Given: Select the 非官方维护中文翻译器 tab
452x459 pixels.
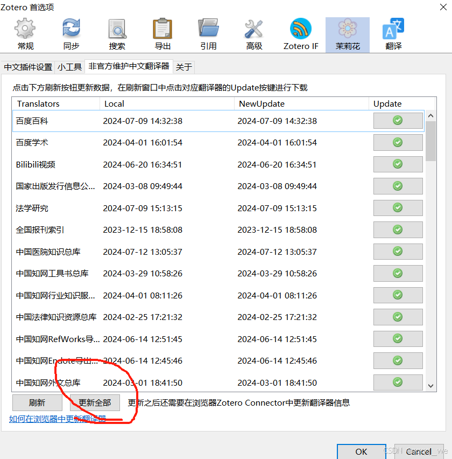Looking at the screenshot, I should coord(129,66).
